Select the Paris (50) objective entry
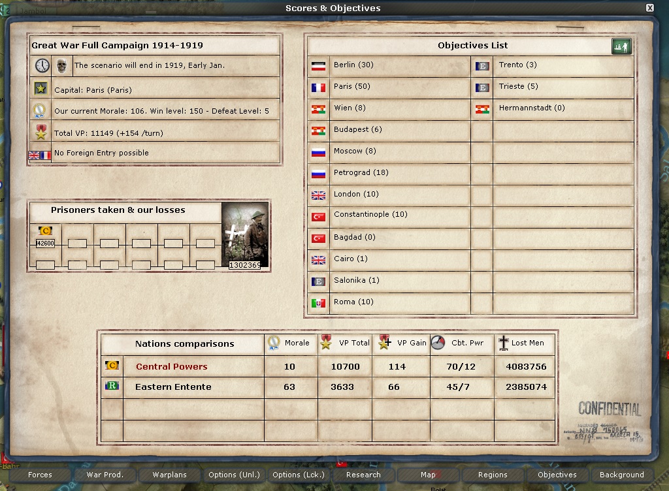This screenshot has height=491, width=669. click(x=351, y=87)
